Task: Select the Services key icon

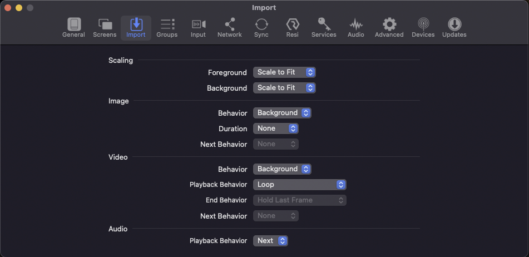Action: (324, 28)
